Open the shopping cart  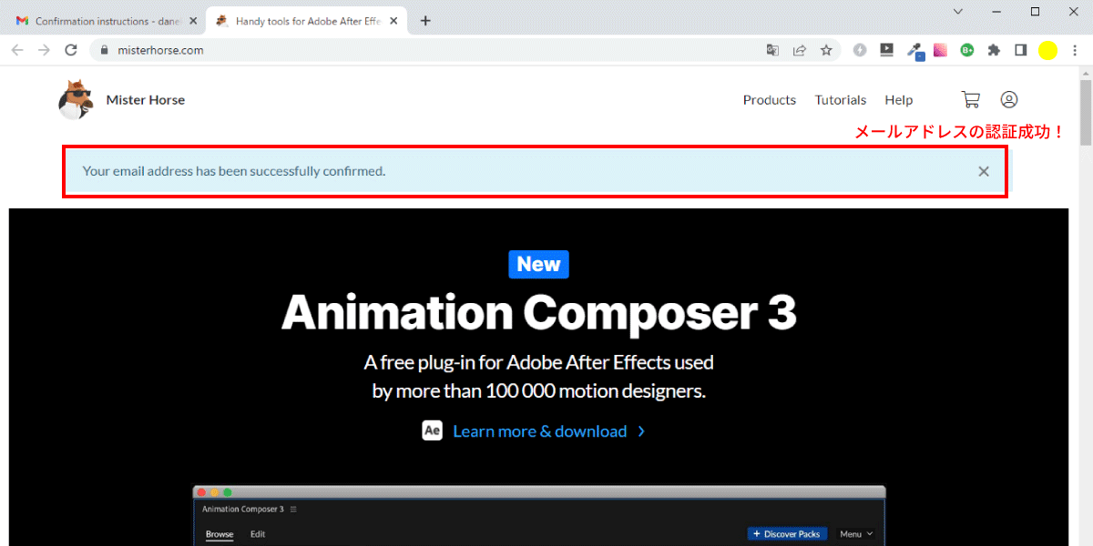tap(971, 99)
